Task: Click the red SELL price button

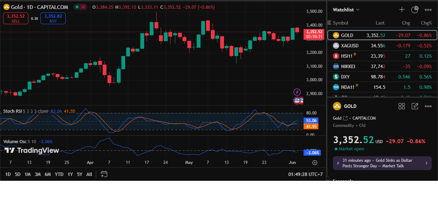Action: [x=16, y=18]
